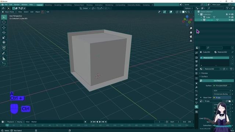The width and height of the screenshot is (235, 132).
Task: Open the Output properties tab
Action: coord(196,62)
